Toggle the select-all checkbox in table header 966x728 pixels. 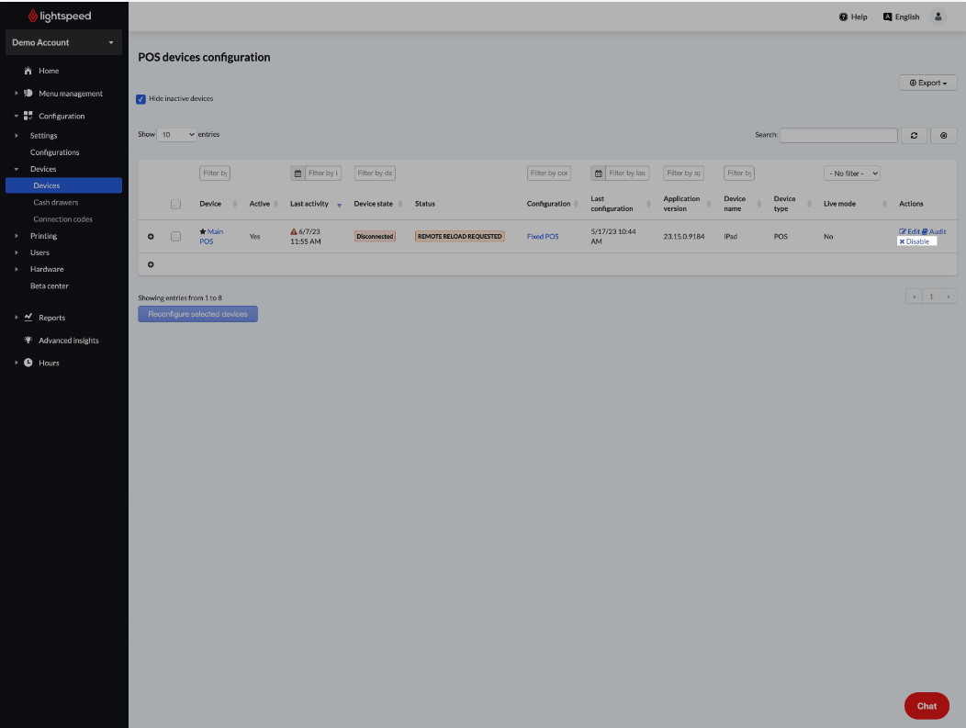(175, 204)
